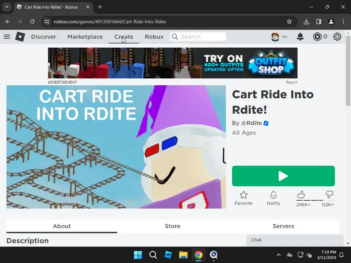The width and height of the screenshot is (351, 263).
Task: Open Windows taskbar search
Action: click(x=153, y=255)
